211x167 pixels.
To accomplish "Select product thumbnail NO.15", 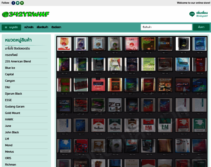I will 148,64.
